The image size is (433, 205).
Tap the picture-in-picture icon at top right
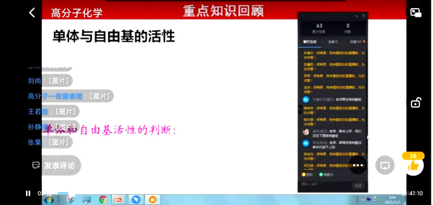click(x=416, y=12)
